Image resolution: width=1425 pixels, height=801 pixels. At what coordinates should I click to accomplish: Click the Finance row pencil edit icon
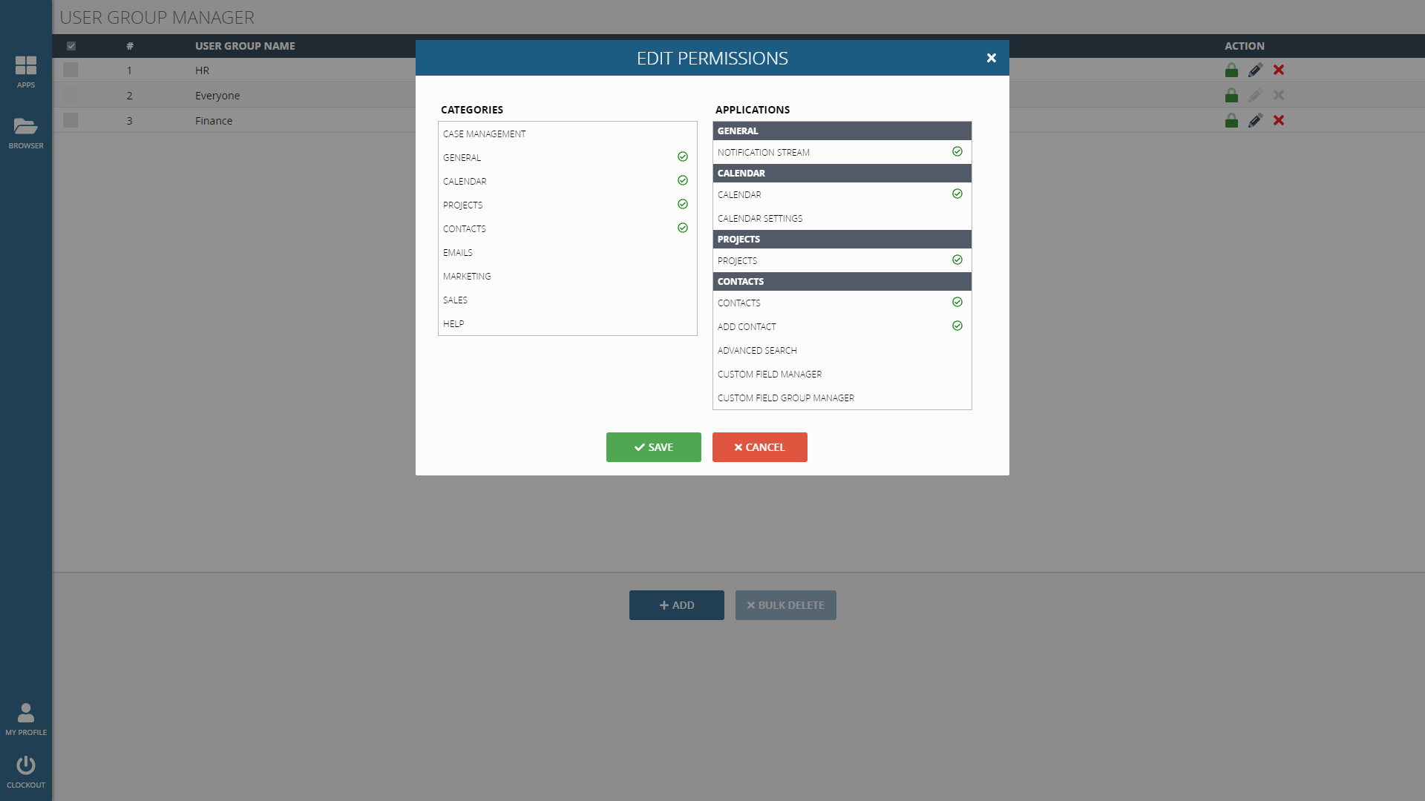1255,121
